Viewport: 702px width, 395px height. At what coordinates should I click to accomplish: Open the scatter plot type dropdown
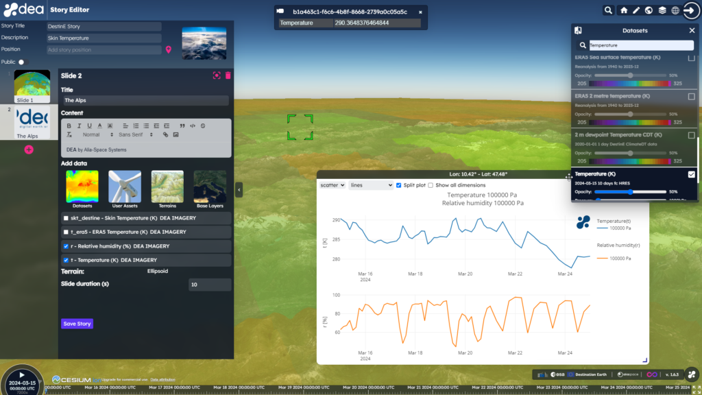(332, 185)
